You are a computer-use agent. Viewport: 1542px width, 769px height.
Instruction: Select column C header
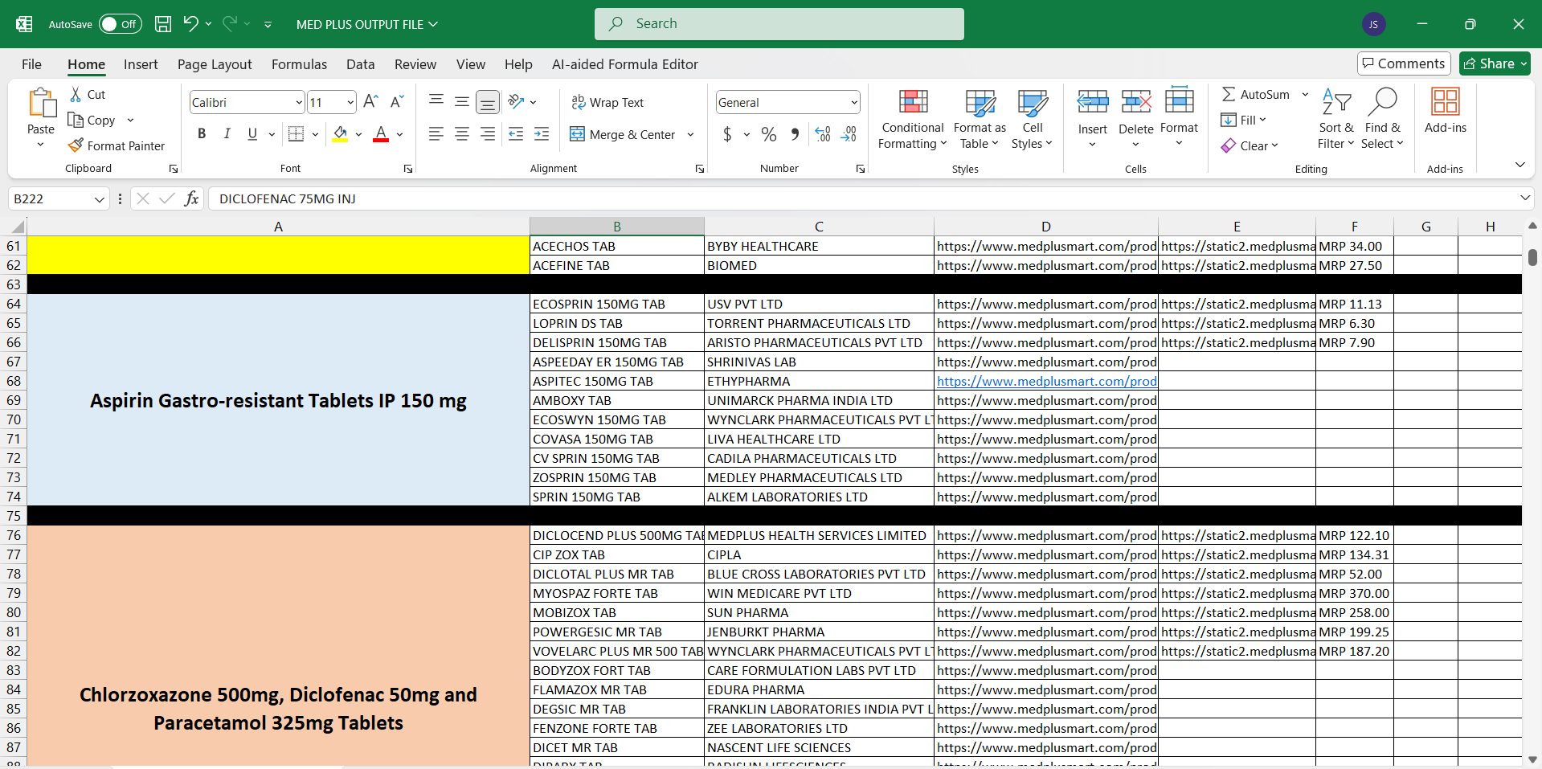tap(819, 227)
